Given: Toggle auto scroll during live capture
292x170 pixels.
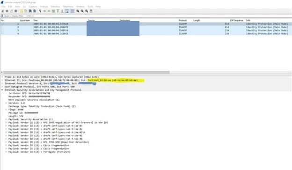Looking at the screenshot, I should (x=67, y=11).
